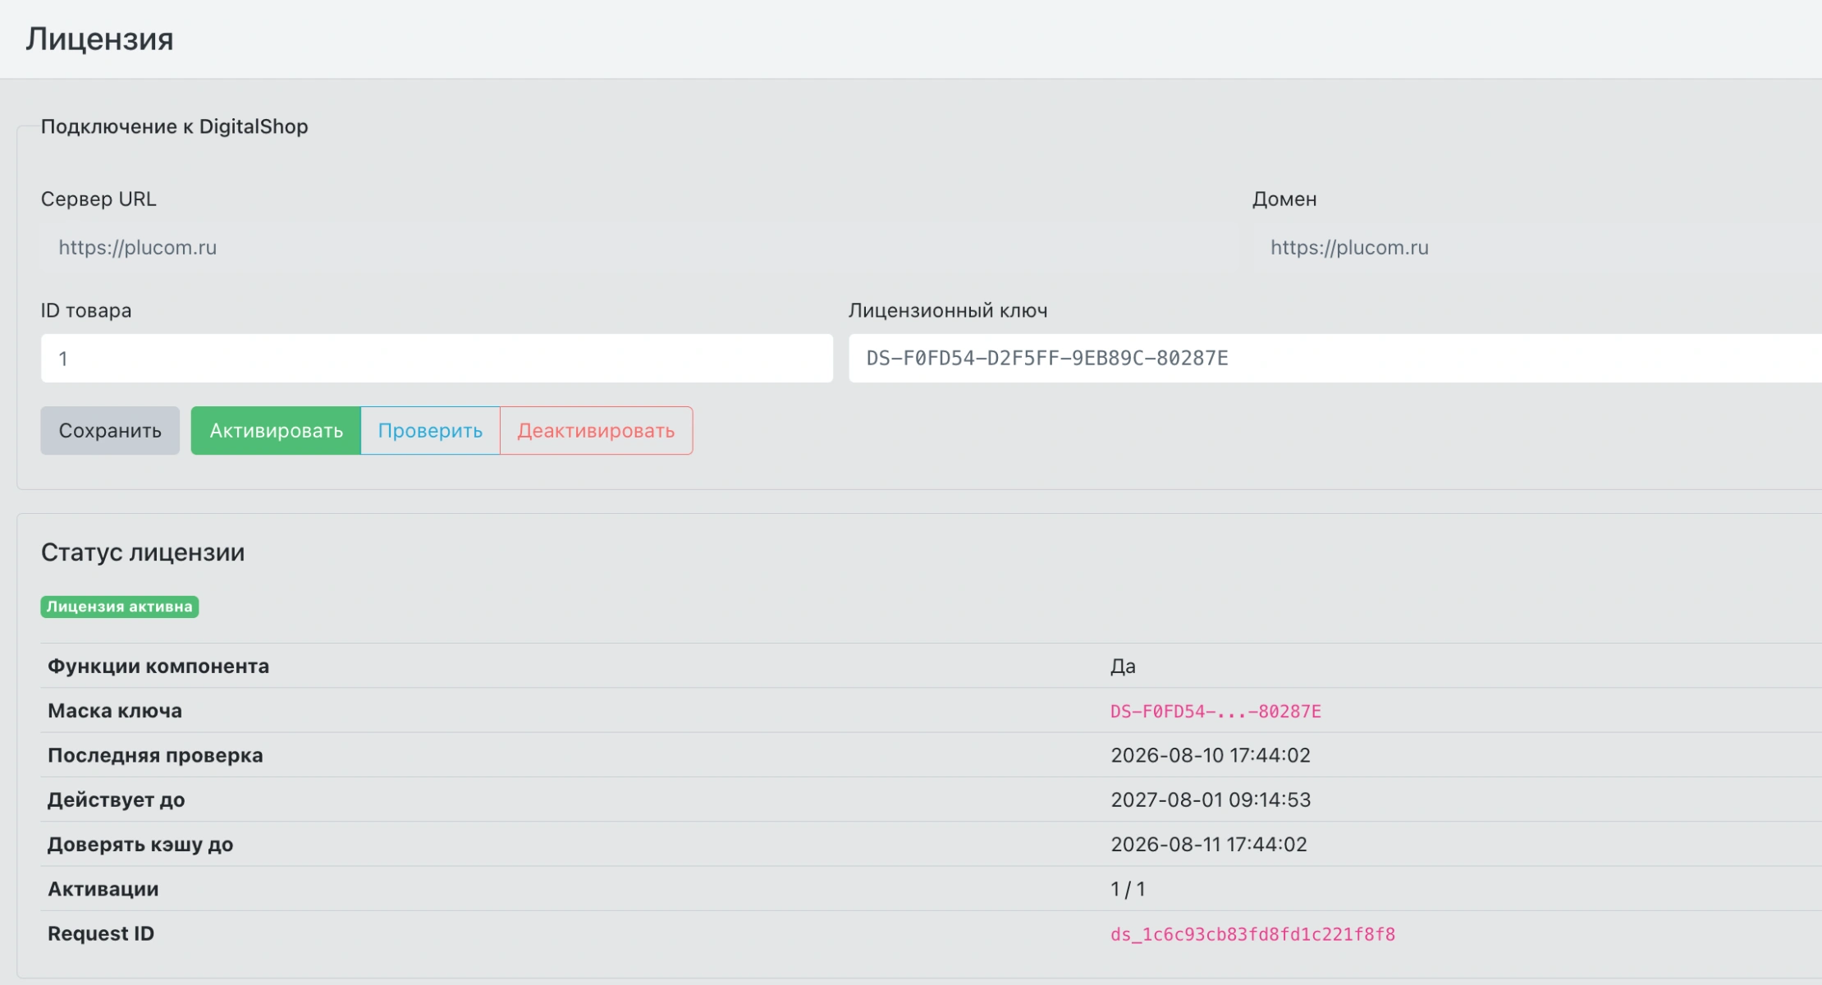The image size is (1822, 985).
Task: Click key mask DS-F0FD54-...-80287E
Action: (1215, 711)
